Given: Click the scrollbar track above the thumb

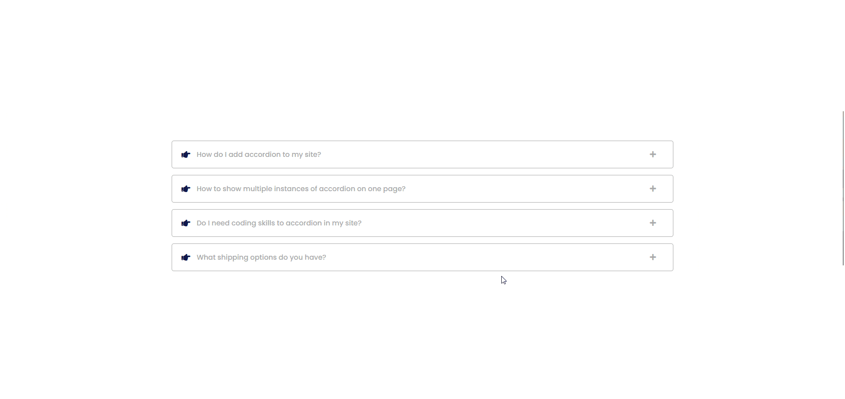Looking at the screenshot, I should pos(843,55).
